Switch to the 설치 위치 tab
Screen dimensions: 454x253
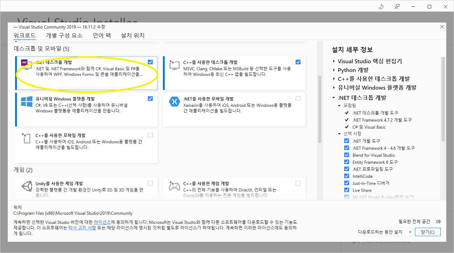[x=133, y=35]
